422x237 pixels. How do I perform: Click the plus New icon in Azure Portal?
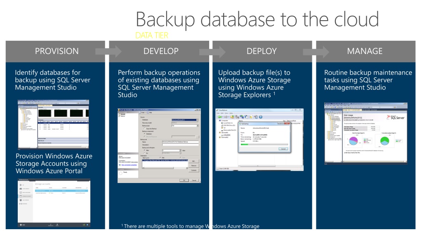point(21,225)
